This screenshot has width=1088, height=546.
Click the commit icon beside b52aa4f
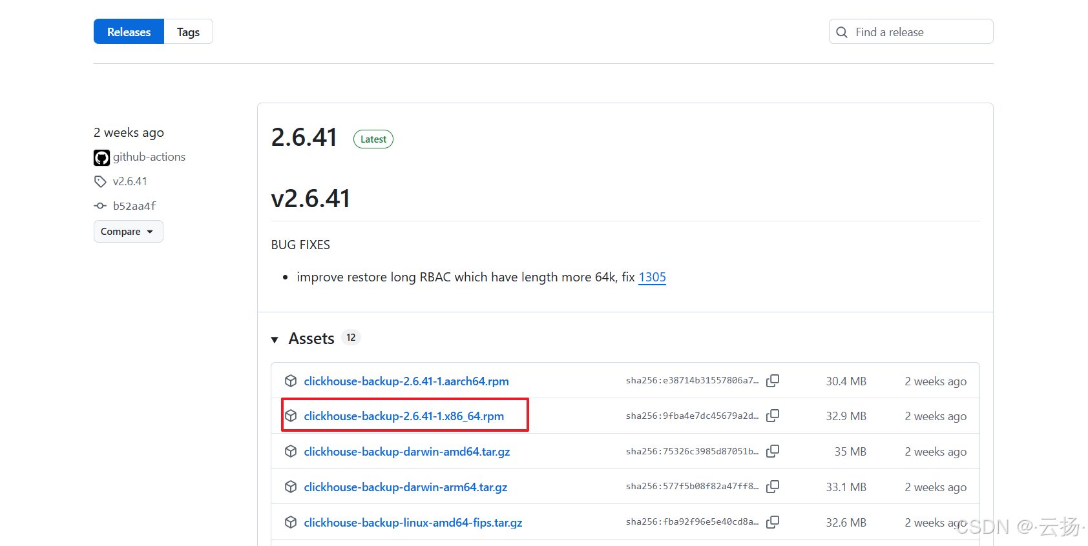tap(100, 206)
